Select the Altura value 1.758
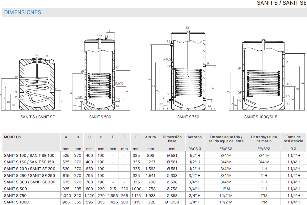 tap(150, 189)
